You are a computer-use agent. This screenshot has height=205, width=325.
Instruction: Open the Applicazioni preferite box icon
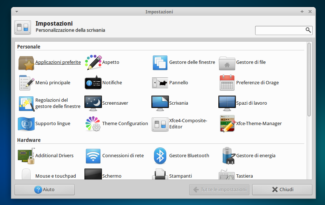tap(26, 63)
